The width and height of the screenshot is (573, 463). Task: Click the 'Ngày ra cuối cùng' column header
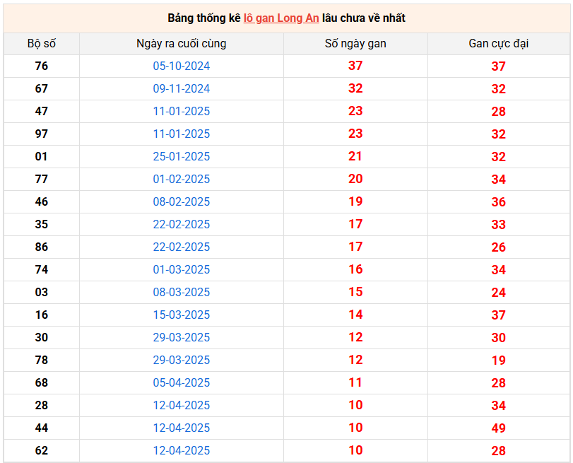[182, 44]
